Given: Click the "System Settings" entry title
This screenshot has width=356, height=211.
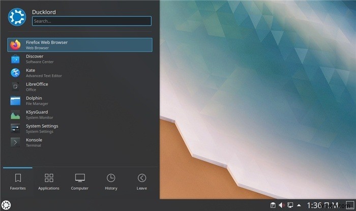Looking at the screenshot, I should (x=42, y=126).
